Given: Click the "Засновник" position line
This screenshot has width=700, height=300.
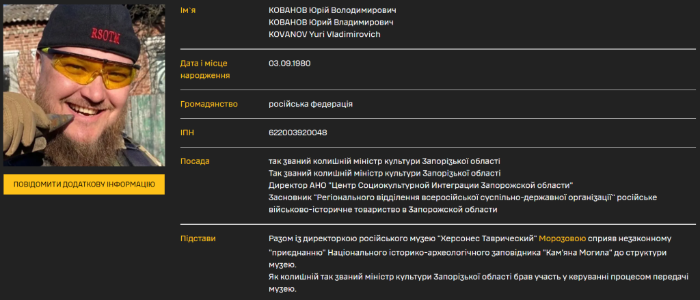Looking at the screenshot, I should [463, 197].
